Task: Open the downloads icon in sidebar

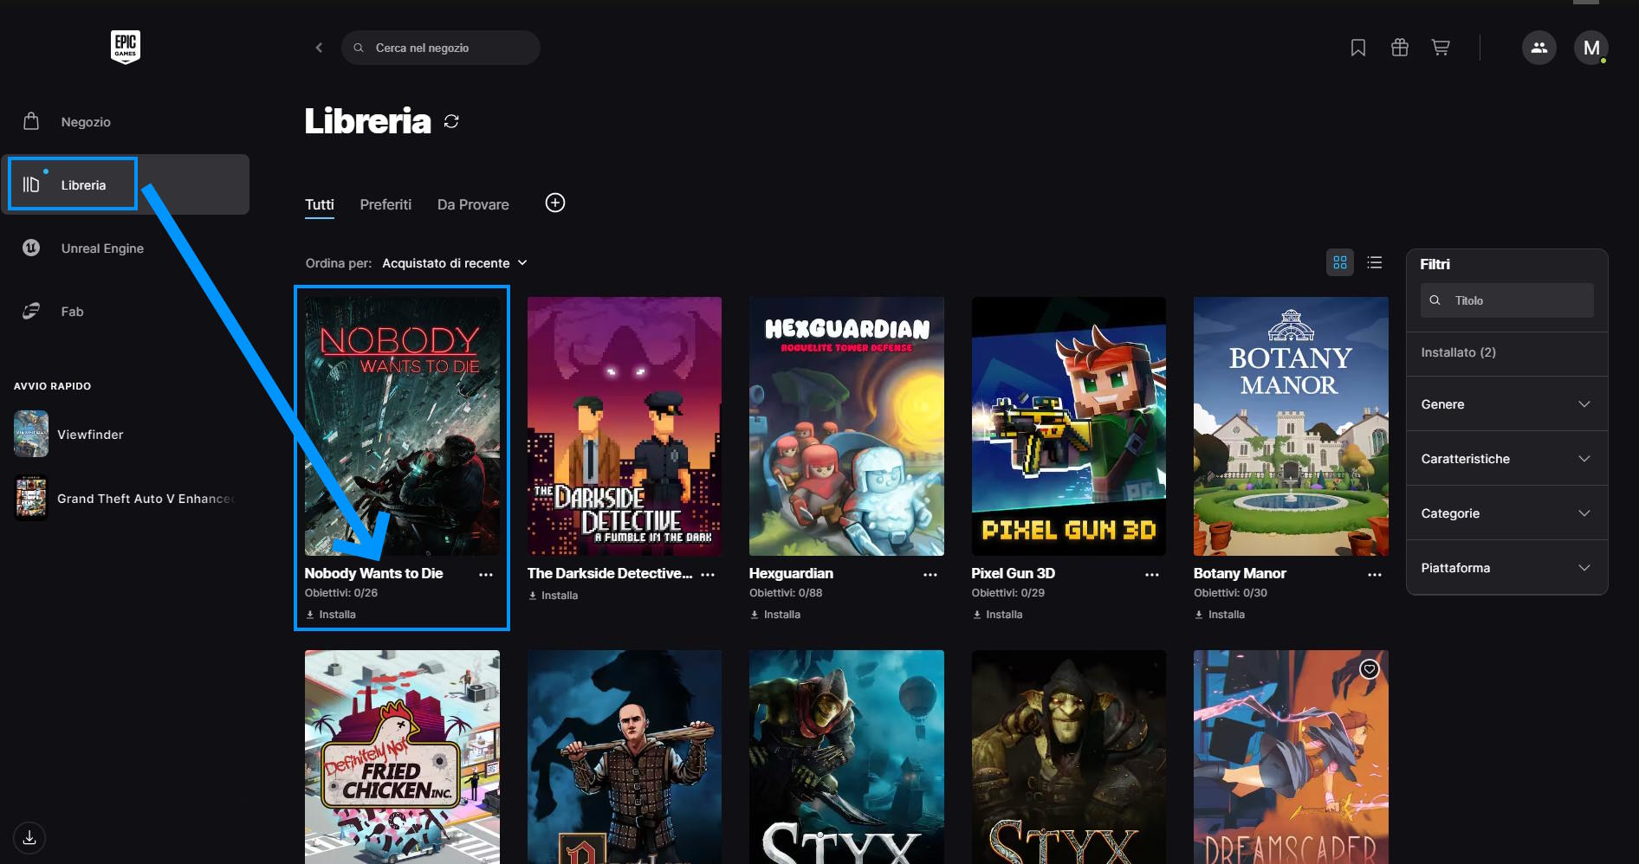Action: coord(29,837)
